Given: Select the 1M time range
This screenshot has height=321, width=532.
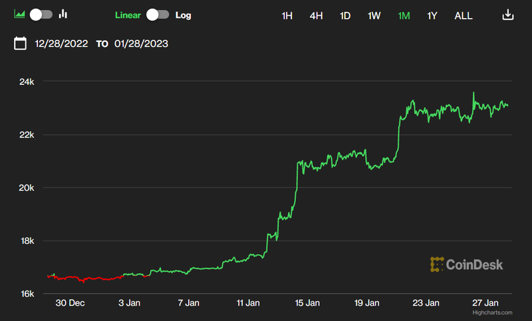Looking at the screenshot, I should 404,15.
